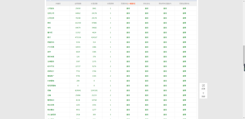Open keyword link 营销推广
Image resolution: width=245 pixels, height=119 pixels.
(51, 76)
